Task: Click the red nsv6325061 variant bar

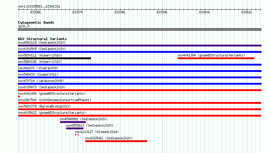Action: (116, 141)
